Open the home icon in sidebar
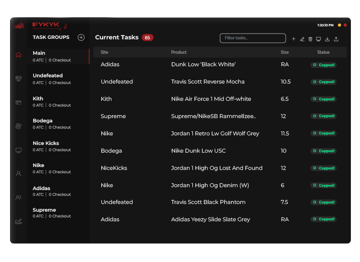 19,55
